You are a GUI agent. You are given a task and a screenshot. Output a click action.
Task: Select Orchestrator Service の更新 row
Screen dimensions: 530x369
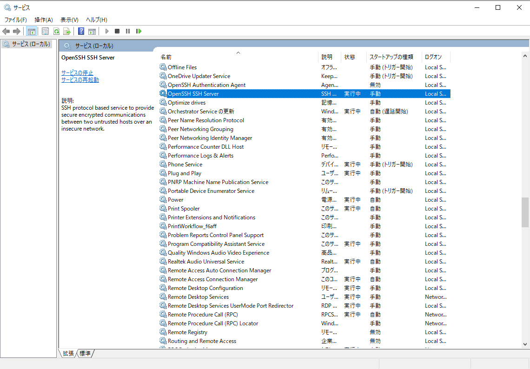pyautogui.click(x=305, y=111)
